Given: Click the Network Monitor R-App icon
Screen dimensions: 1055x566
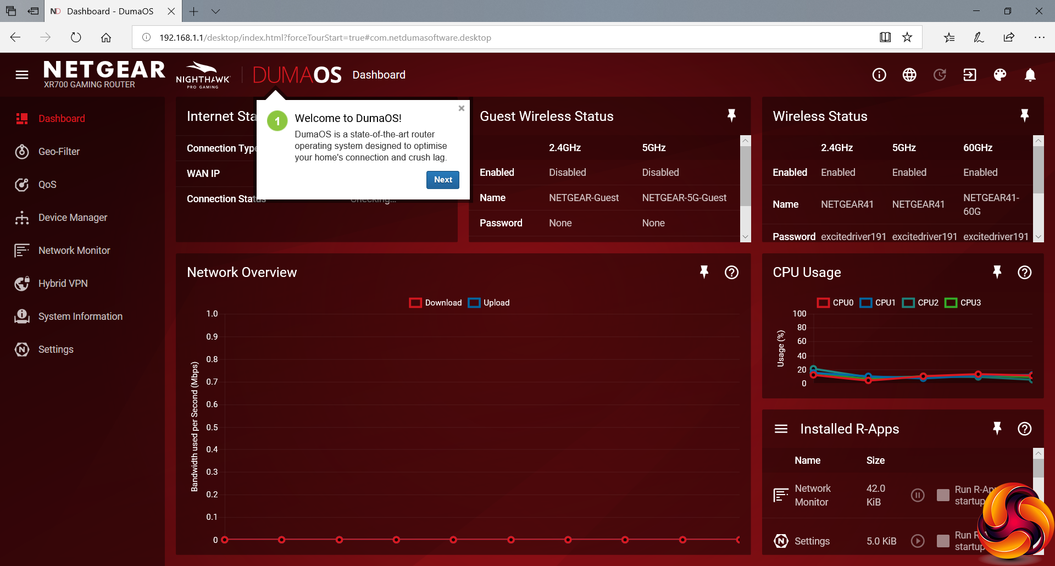Looking at the screenshot, I should pos(781,495).
